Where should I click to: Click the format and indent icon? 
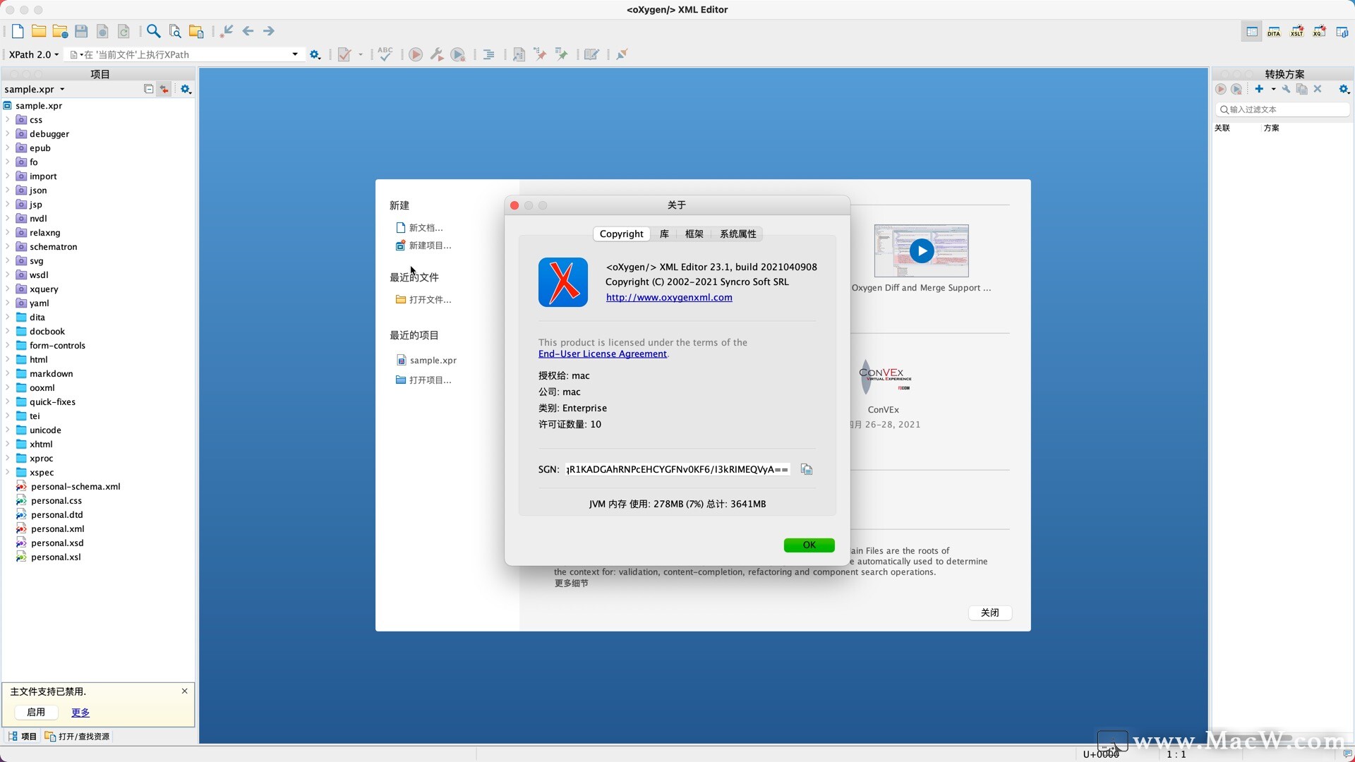point(489,54)
